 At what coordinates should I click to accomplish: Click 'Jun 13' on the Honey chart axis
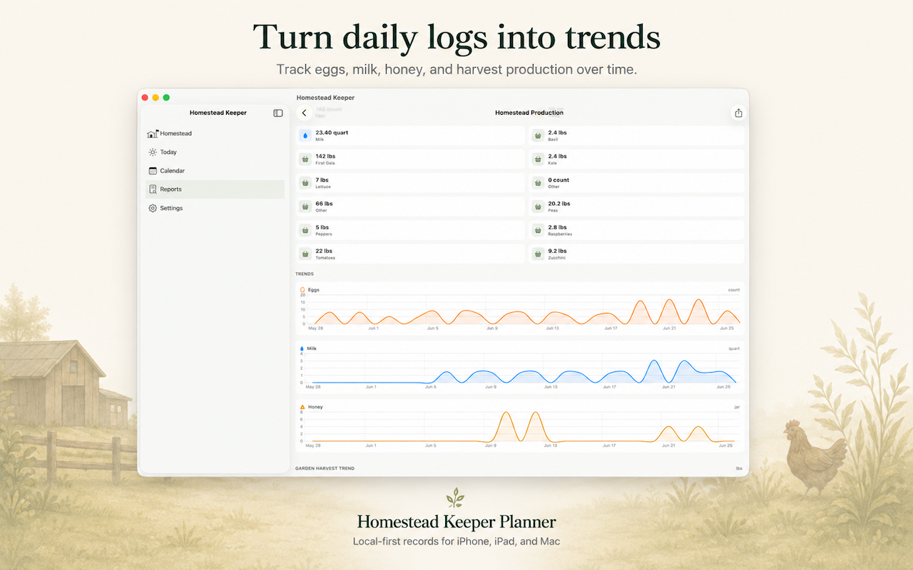tap(551, 445)
